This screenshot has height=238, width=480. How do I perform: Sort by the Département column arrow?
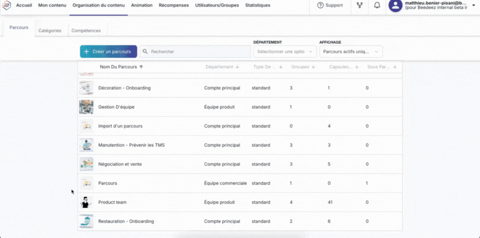[x=237, y=67]
